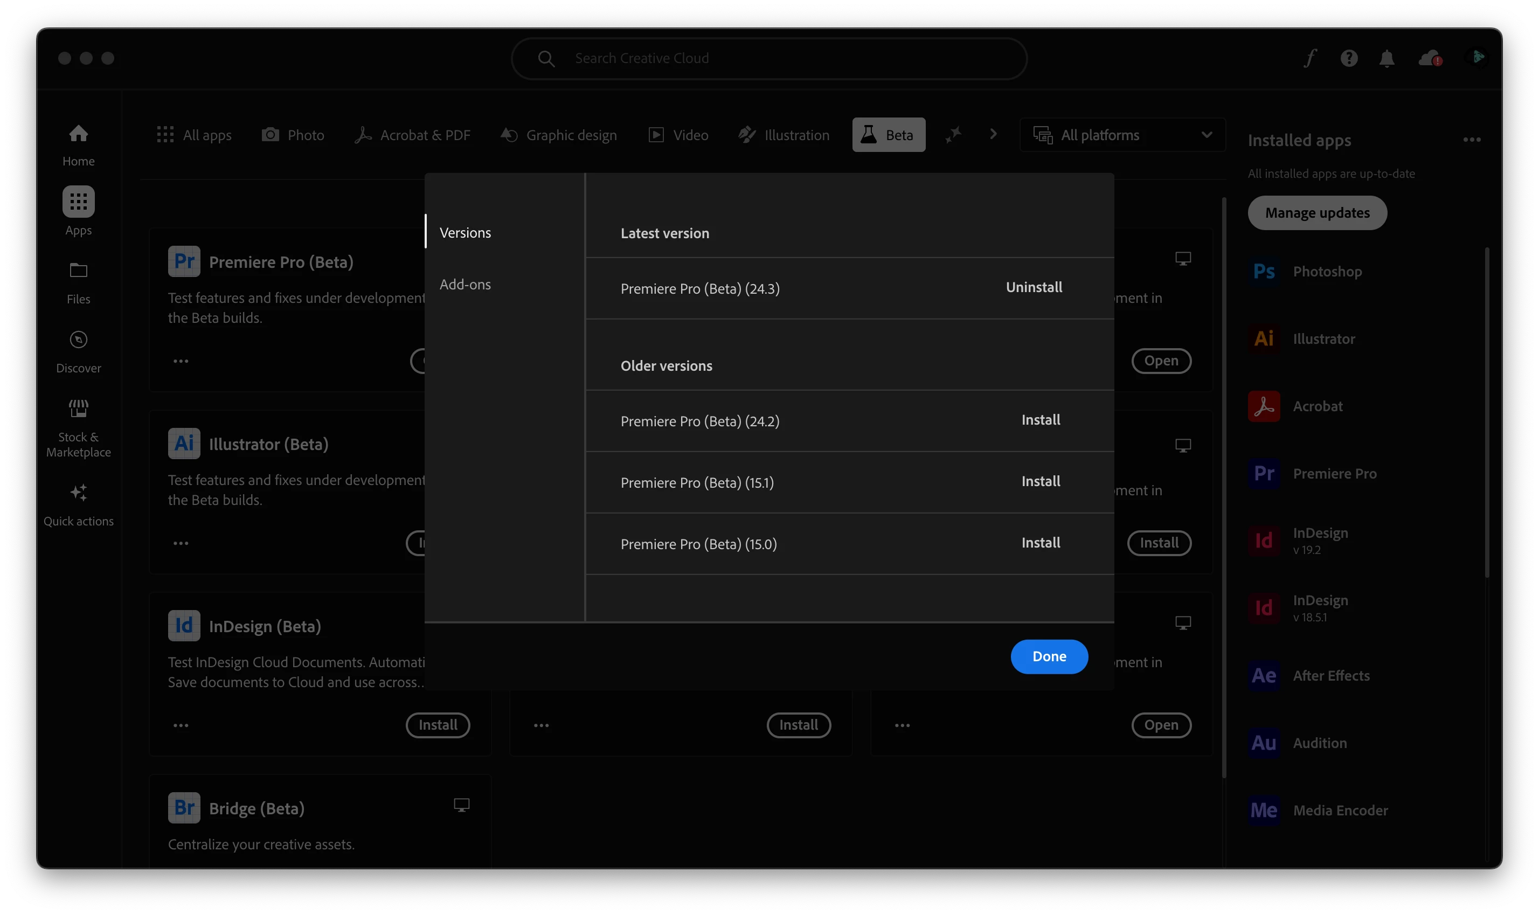Expand the All platforms dropdown
Viewport: 1539px width, 914px height.
[1122, 135]
